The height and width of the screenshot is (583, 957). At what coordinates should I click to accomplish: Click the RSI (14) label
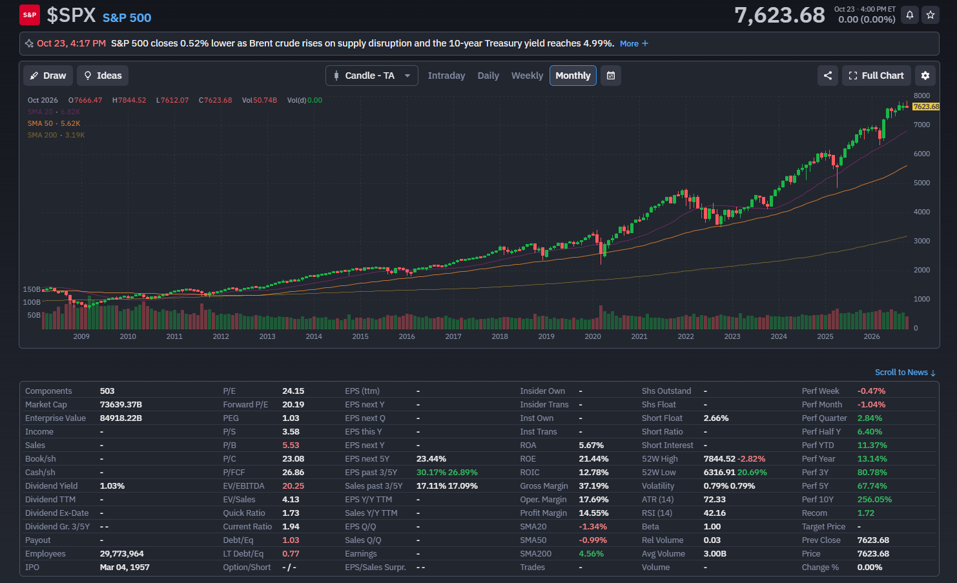657,513
